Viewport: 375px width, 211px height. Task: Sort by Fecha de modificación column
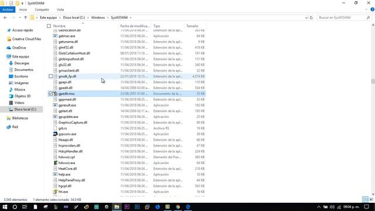pos(135,26)
